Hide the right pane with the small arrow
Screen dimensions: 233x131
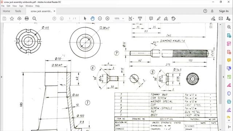tap(223, 77)
